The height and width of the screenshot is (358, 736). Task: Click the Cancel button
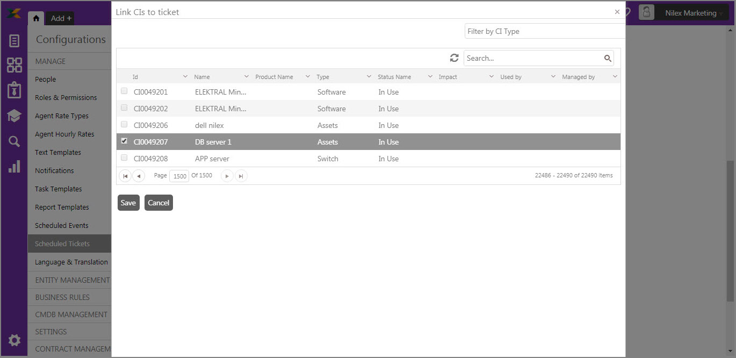(158, 203)
